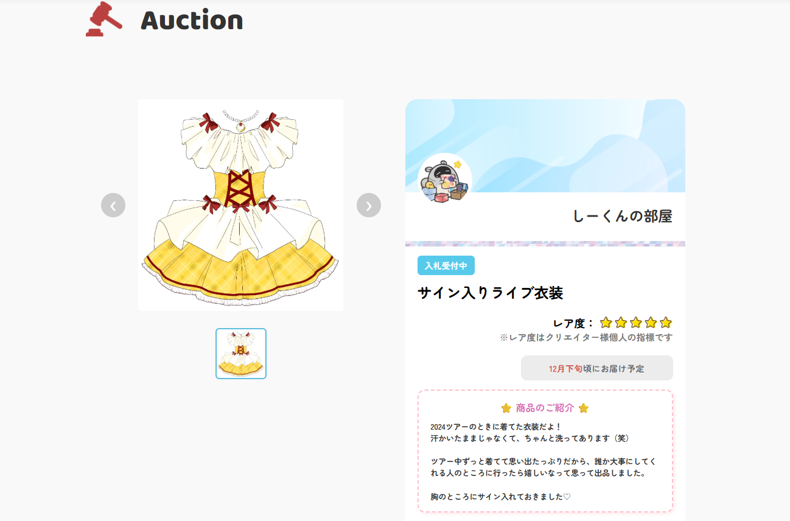Click the Auction page heading
Viewport: 790px width, 521px height.
click(x=192, y=20)
